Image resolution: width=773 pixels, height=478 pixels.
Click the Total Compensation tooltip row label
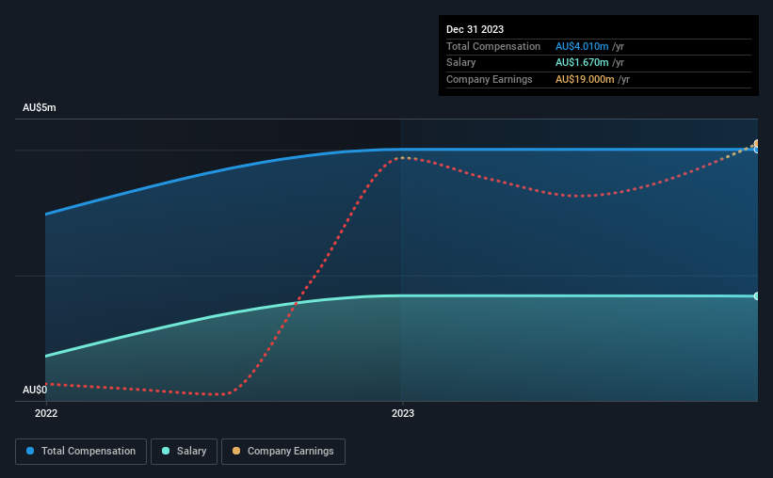[x=493, y=46]
